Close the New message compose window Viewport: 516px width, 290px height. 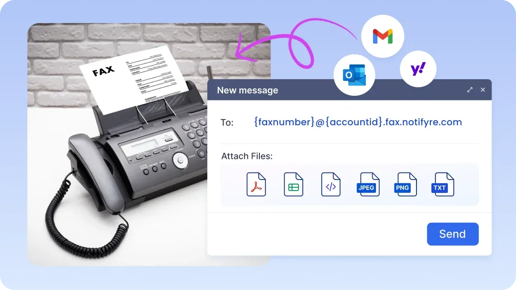point(483,90)
